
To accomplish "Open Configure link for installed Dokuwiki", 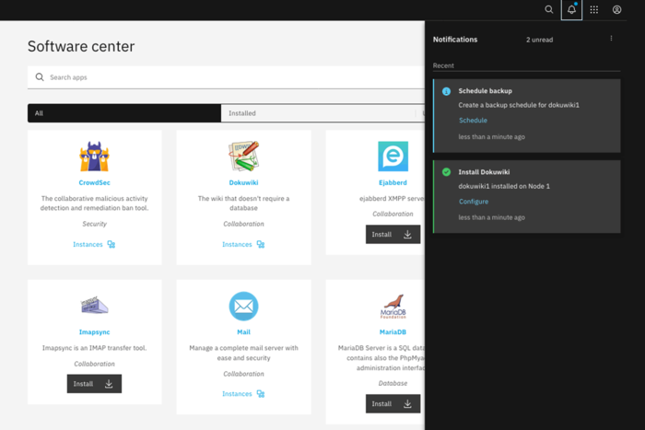I will pyautogui.click(x=474, y=202).
